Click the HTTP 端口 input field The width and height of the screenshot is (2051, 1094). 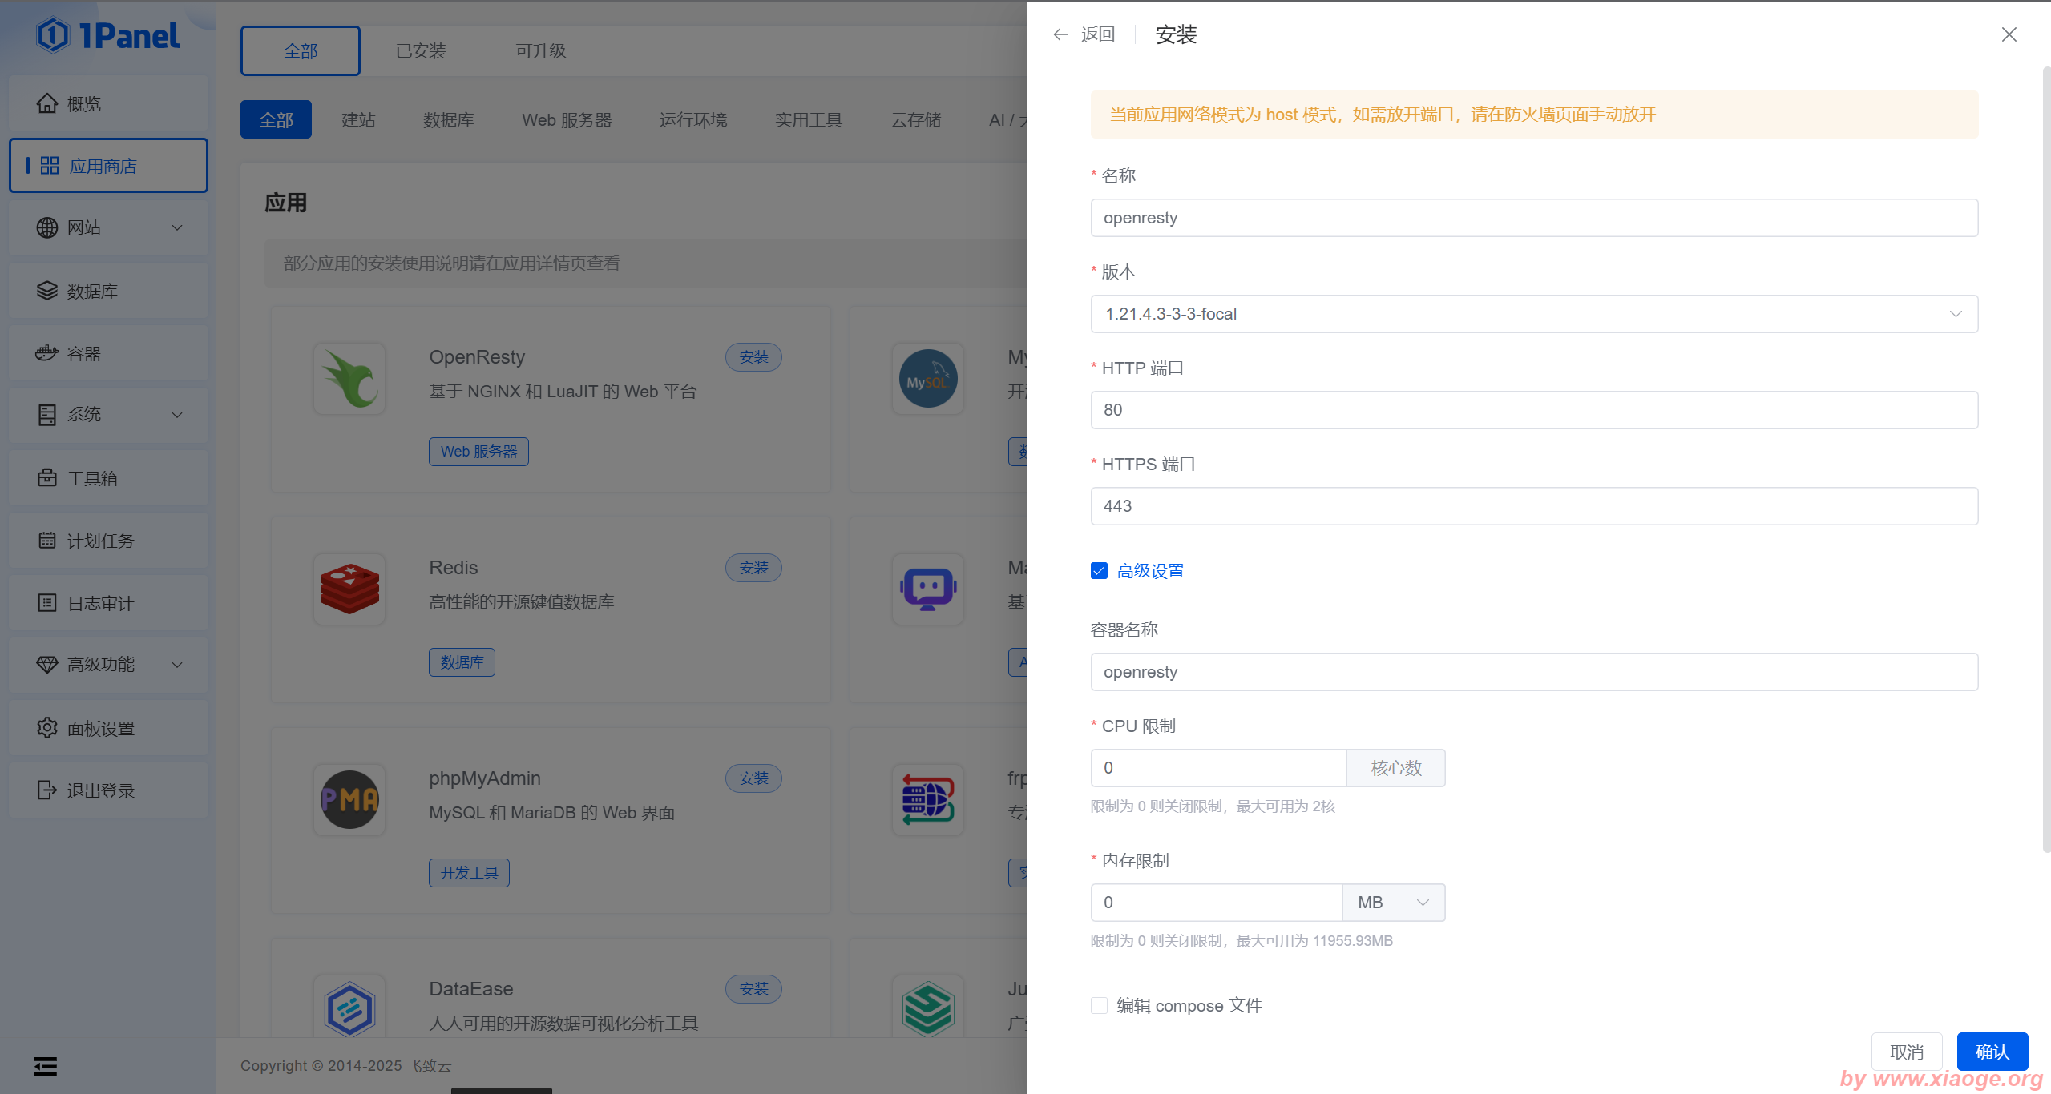[1533, 410]
